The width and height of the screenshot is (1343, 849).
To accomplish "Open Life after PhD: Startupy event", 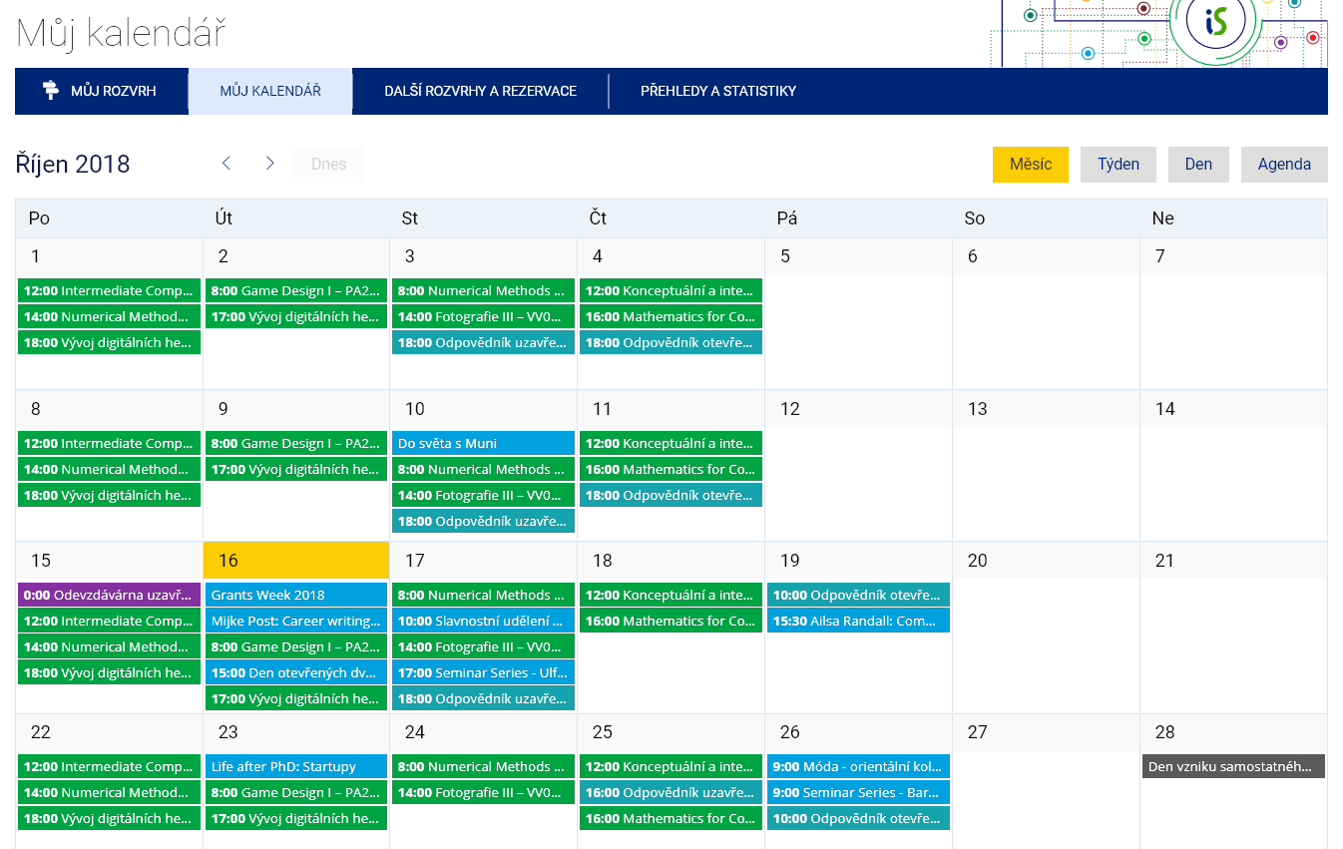I will (295, 766).
